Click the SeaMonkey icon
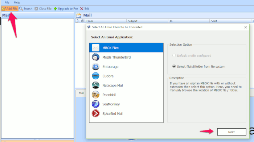This screenshot has height=142, width=254. click(x=95, y=104)
